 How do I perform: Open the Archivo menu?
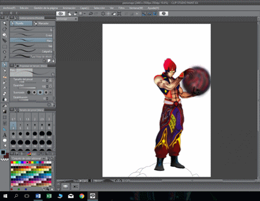pos(9,8)
